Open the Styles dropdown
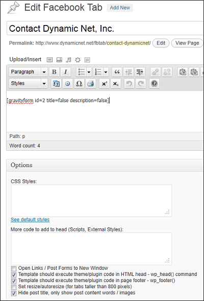Screen dimensions: 204x301 (28, 83)
